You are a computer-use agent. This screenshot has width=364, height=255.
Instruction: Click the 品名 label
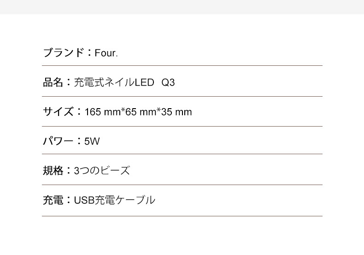pos(53,83)
